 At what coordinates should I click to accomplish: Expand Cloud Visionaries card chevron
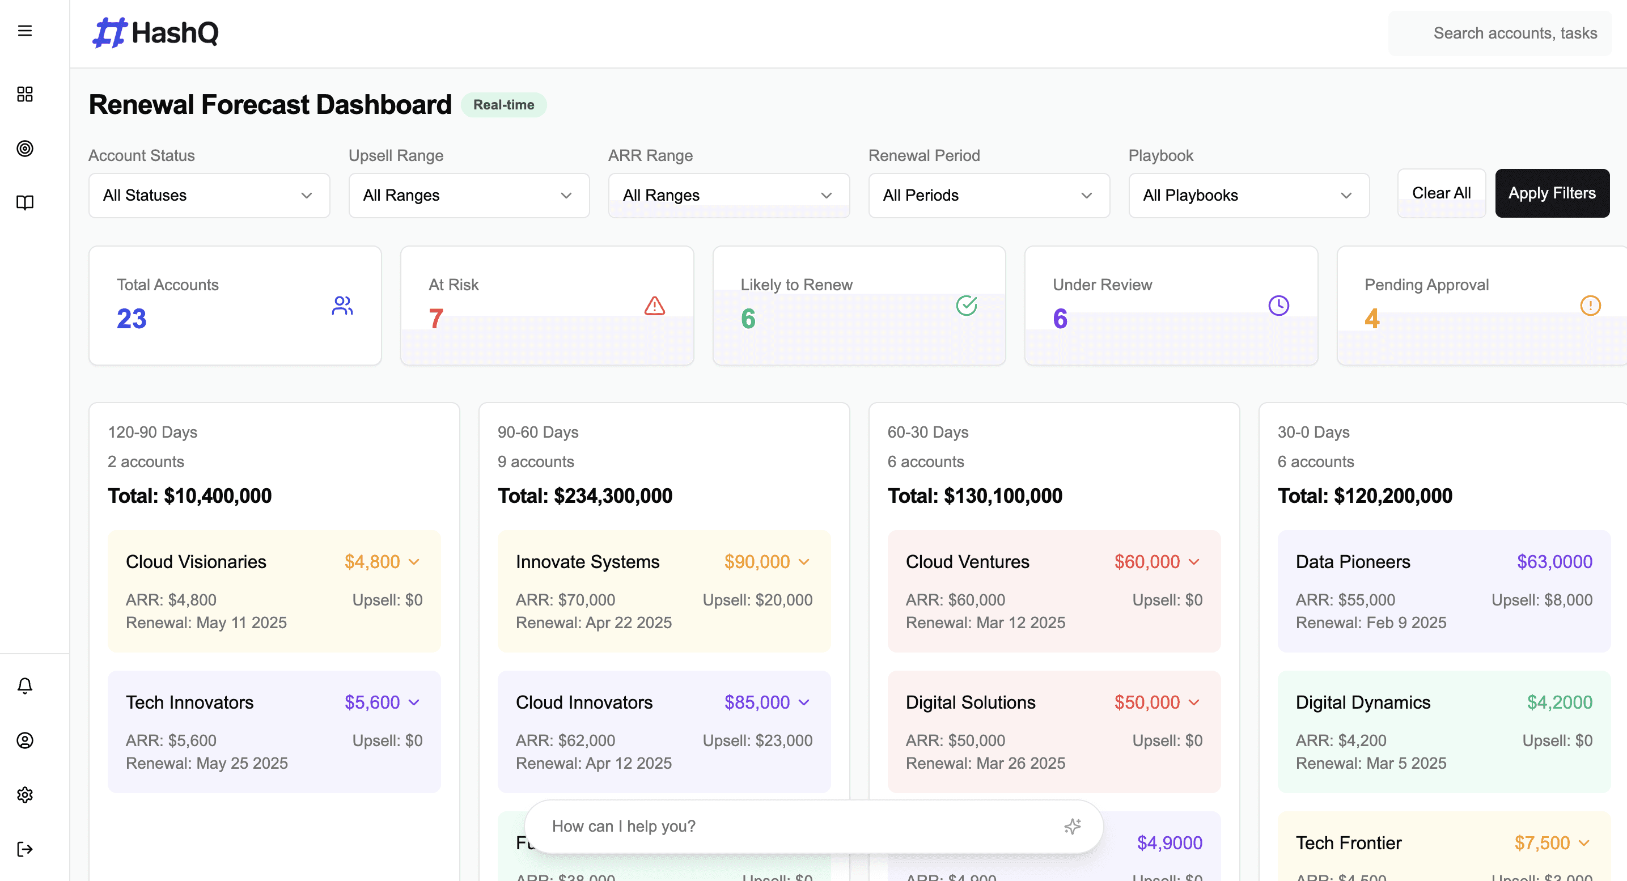[x=414, y=561]
